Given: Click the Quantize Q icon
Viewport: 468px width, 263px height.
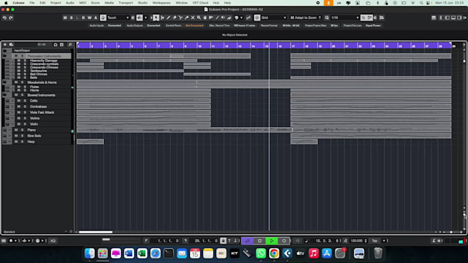Looking at the screenshot, I should [327, 18].
